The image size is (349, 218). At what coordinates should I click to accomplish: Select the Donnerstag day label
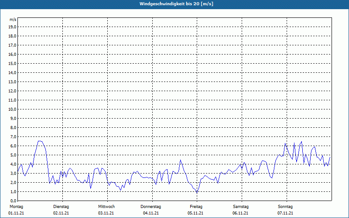tap(151, 207)
